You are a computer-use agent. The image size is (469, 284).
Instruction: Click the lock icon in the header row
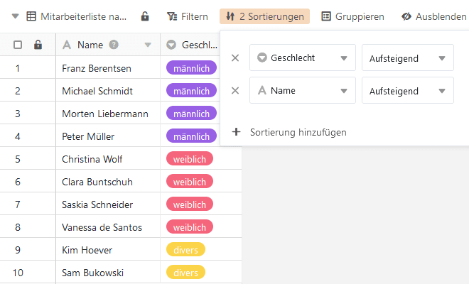tap(38, 45)
